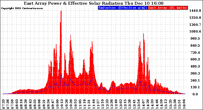Click the 240.1 y-axis value
The width and height of the screenshot is (203, 110).
[195, 80]
